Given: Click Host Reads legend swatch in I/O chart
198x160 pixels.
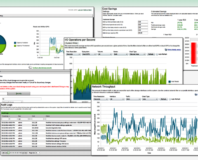Looking at the screenshot, I should [x=170, y=81].
